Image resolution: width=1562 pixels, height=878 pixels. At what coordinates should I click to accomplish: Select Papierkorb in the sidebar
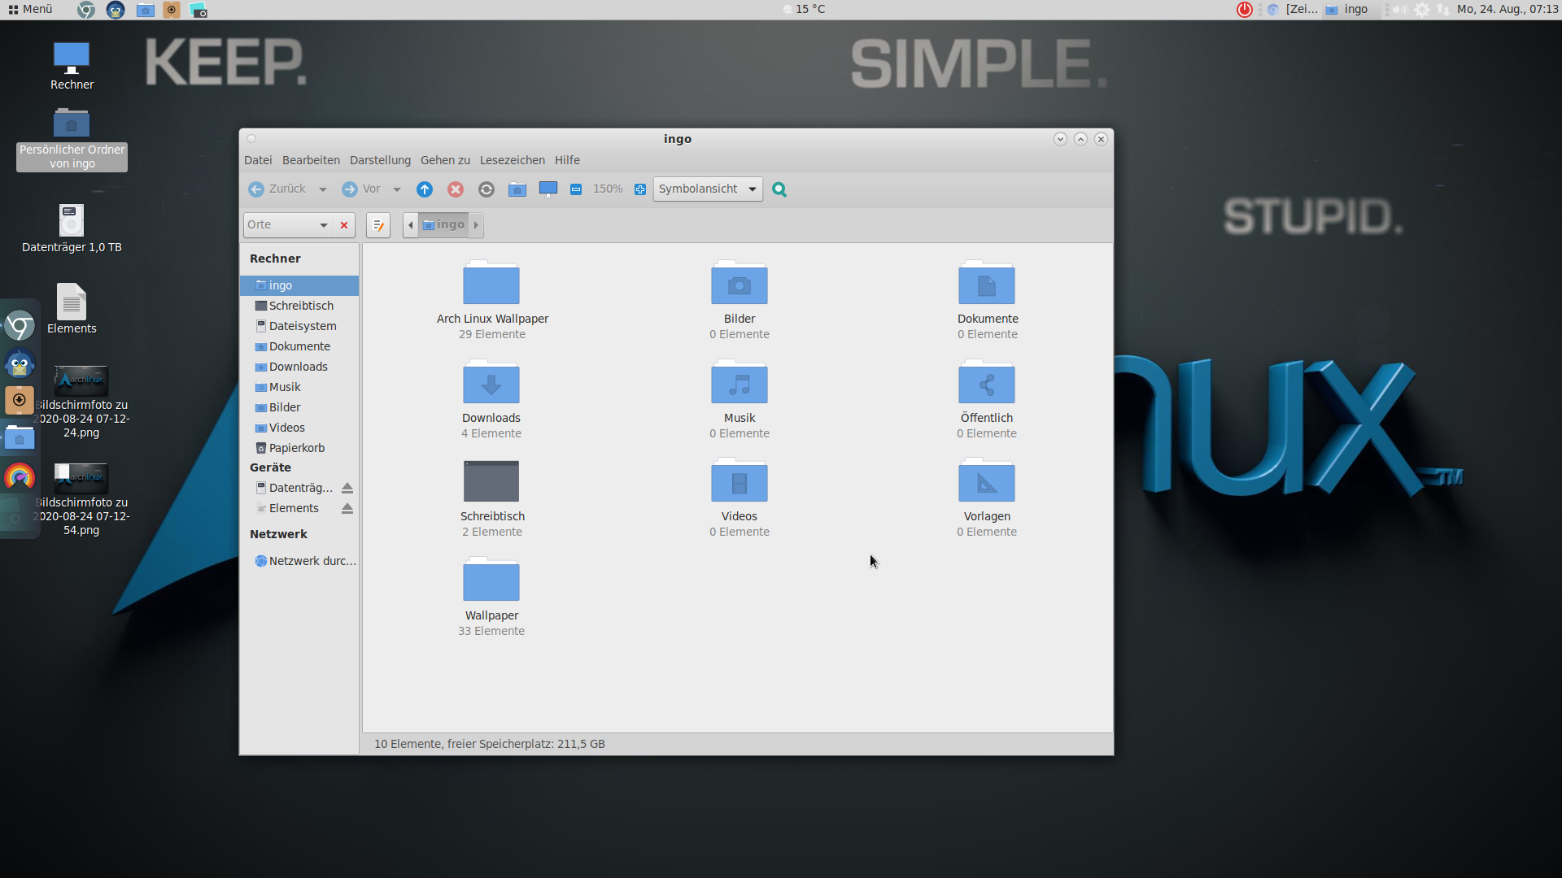[296, 448]
